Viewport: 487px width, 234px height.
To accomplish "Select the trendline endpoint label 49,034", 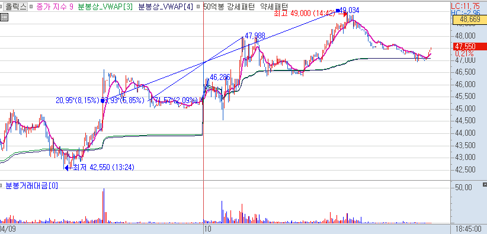I will pyautogui.click(x=350, y=11).
